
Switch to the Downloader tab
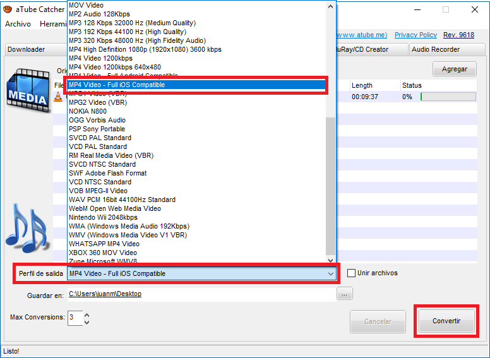pyautogui.click(x=36, y=49)
